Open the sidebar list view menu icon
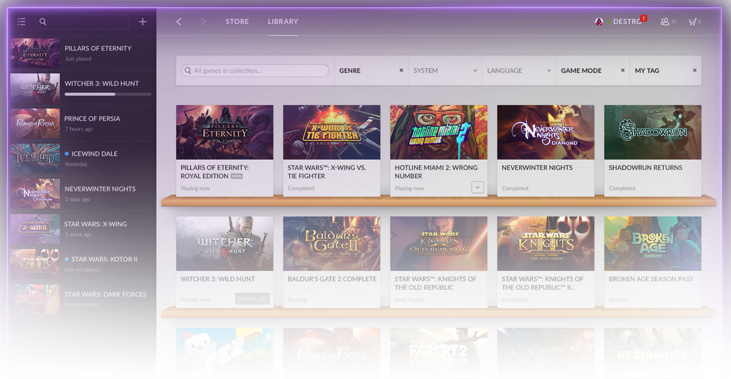This screenshot has width=731, height=379. (x=21, y=22)
